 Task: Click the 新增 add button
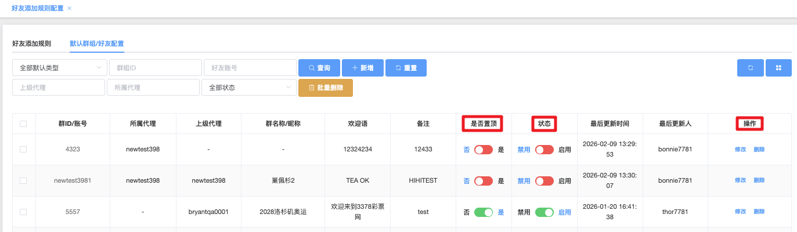point(363,68)
